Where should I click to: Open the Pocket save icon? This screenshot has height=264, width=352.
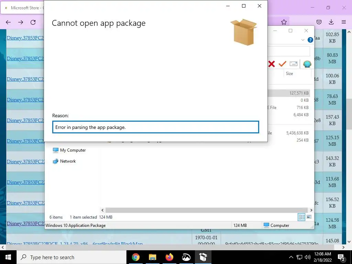click(x=319, y=22)
